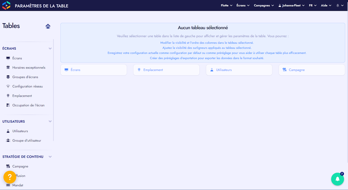Select the Campagne table card
348x190 pixels.
tap(312, 70)
